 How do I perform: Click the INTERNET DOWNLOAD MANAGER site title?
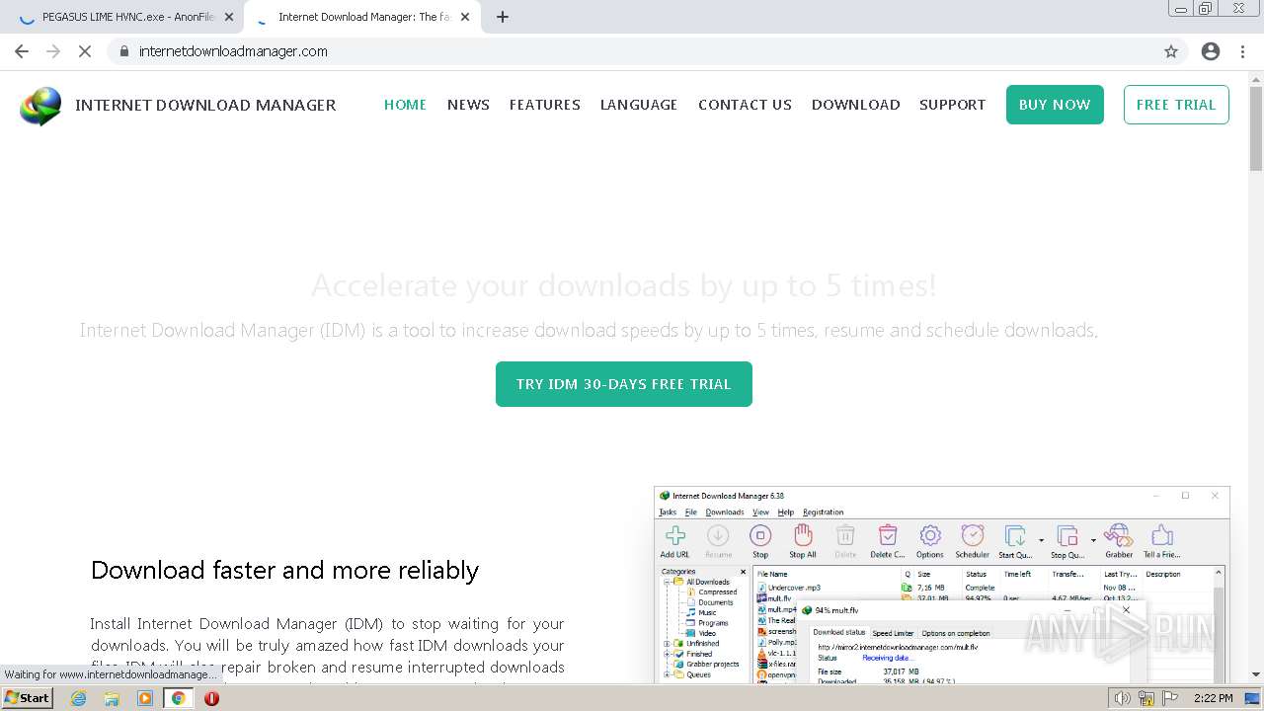pos(205,105)
